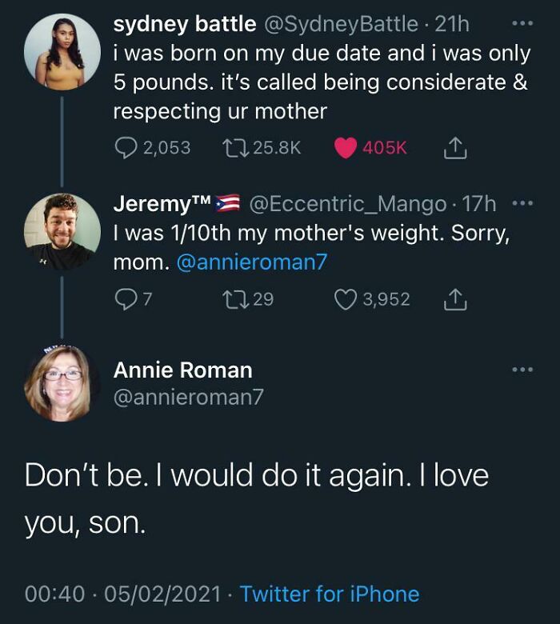Open Annie Roman's profile by display name
This screenshot has height=624, width=560.
(182, 370)
